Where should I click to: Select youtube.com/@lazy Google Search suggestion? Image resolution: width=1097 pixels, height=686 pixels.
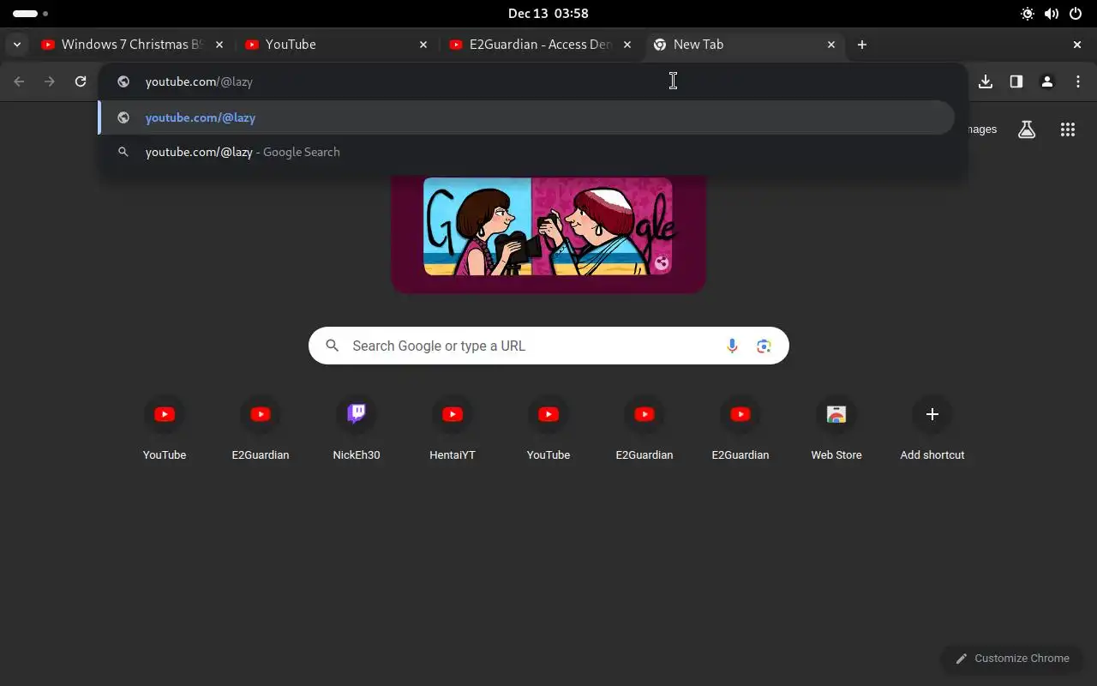pos(526,152)
